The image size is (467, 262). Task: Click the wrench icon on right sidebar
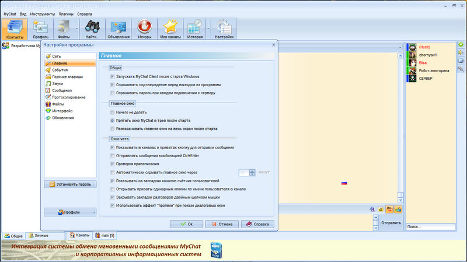pyautogui.click(x=461, y=69)
